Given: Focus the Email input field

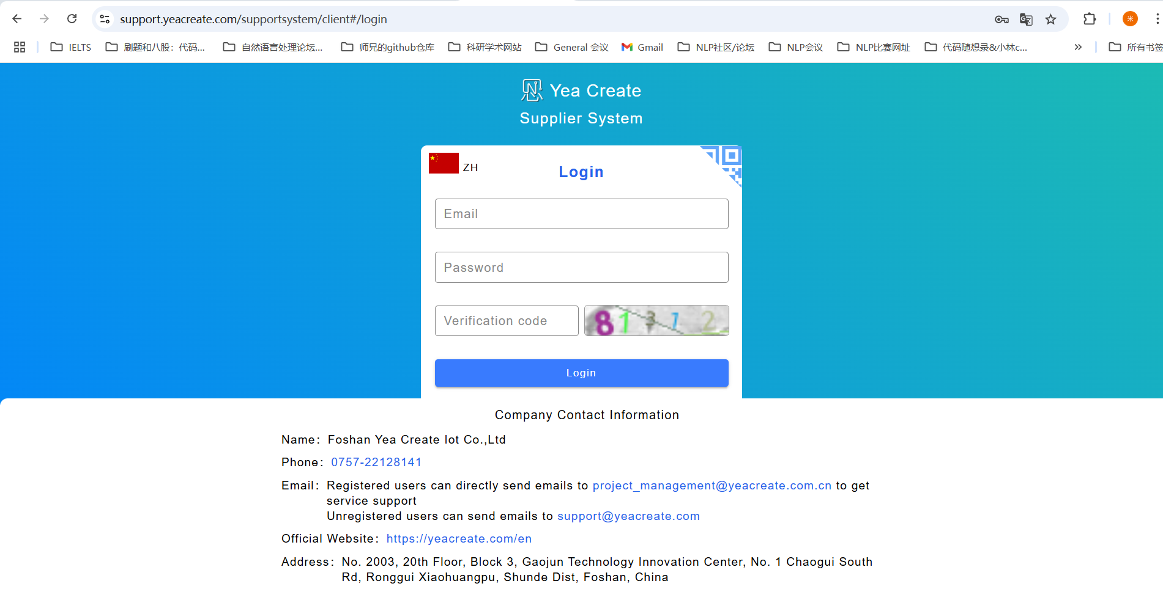Looking at the screenshot, I should (x=581, y=214).
